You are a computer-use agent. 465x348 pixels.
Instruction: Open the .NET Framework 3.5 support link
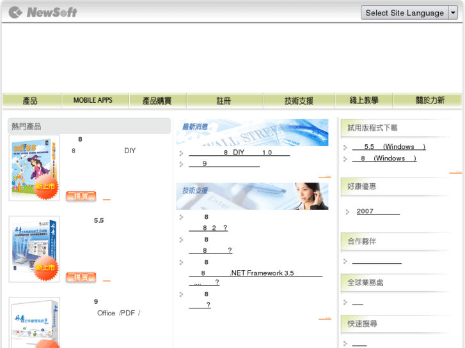pos(256,273)
